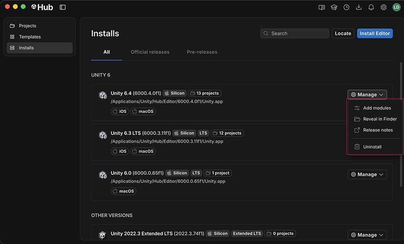Focus the Search installs field
Image resolution: width=404 pixels, height=244 pixels.
[294, 33]
